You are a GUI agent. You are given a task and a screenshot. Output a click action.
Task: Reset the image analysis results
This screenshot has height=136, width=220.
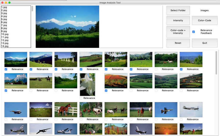(178, 43)
